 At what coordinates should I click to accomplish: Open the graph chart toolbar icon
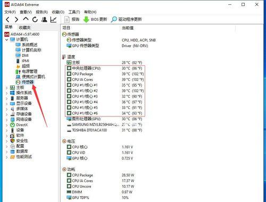54,19
